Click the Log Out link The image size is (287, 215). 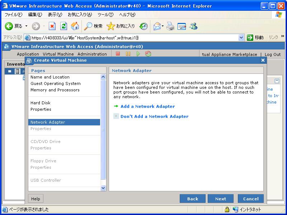(273, 54)
